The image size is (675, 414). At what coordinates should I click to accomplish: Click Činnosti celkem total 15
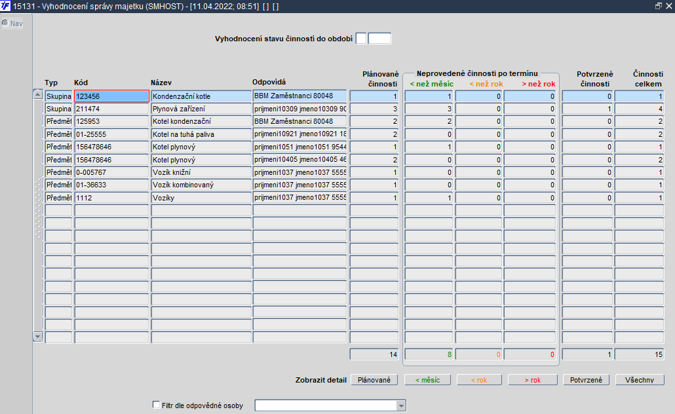click(639, 354)
